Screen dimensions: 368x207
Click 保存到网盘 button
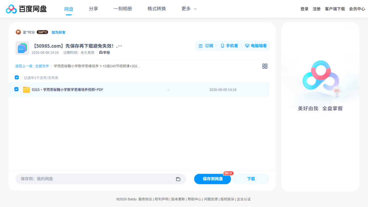(212, 179)
